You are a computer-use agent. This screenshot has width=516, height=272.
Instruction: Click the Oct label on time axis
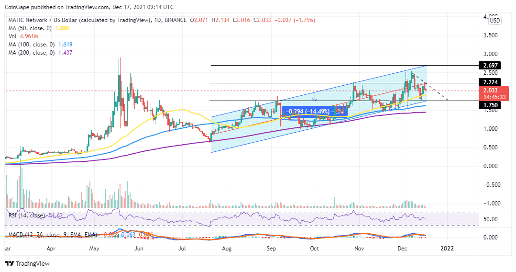tap(314, 249)
